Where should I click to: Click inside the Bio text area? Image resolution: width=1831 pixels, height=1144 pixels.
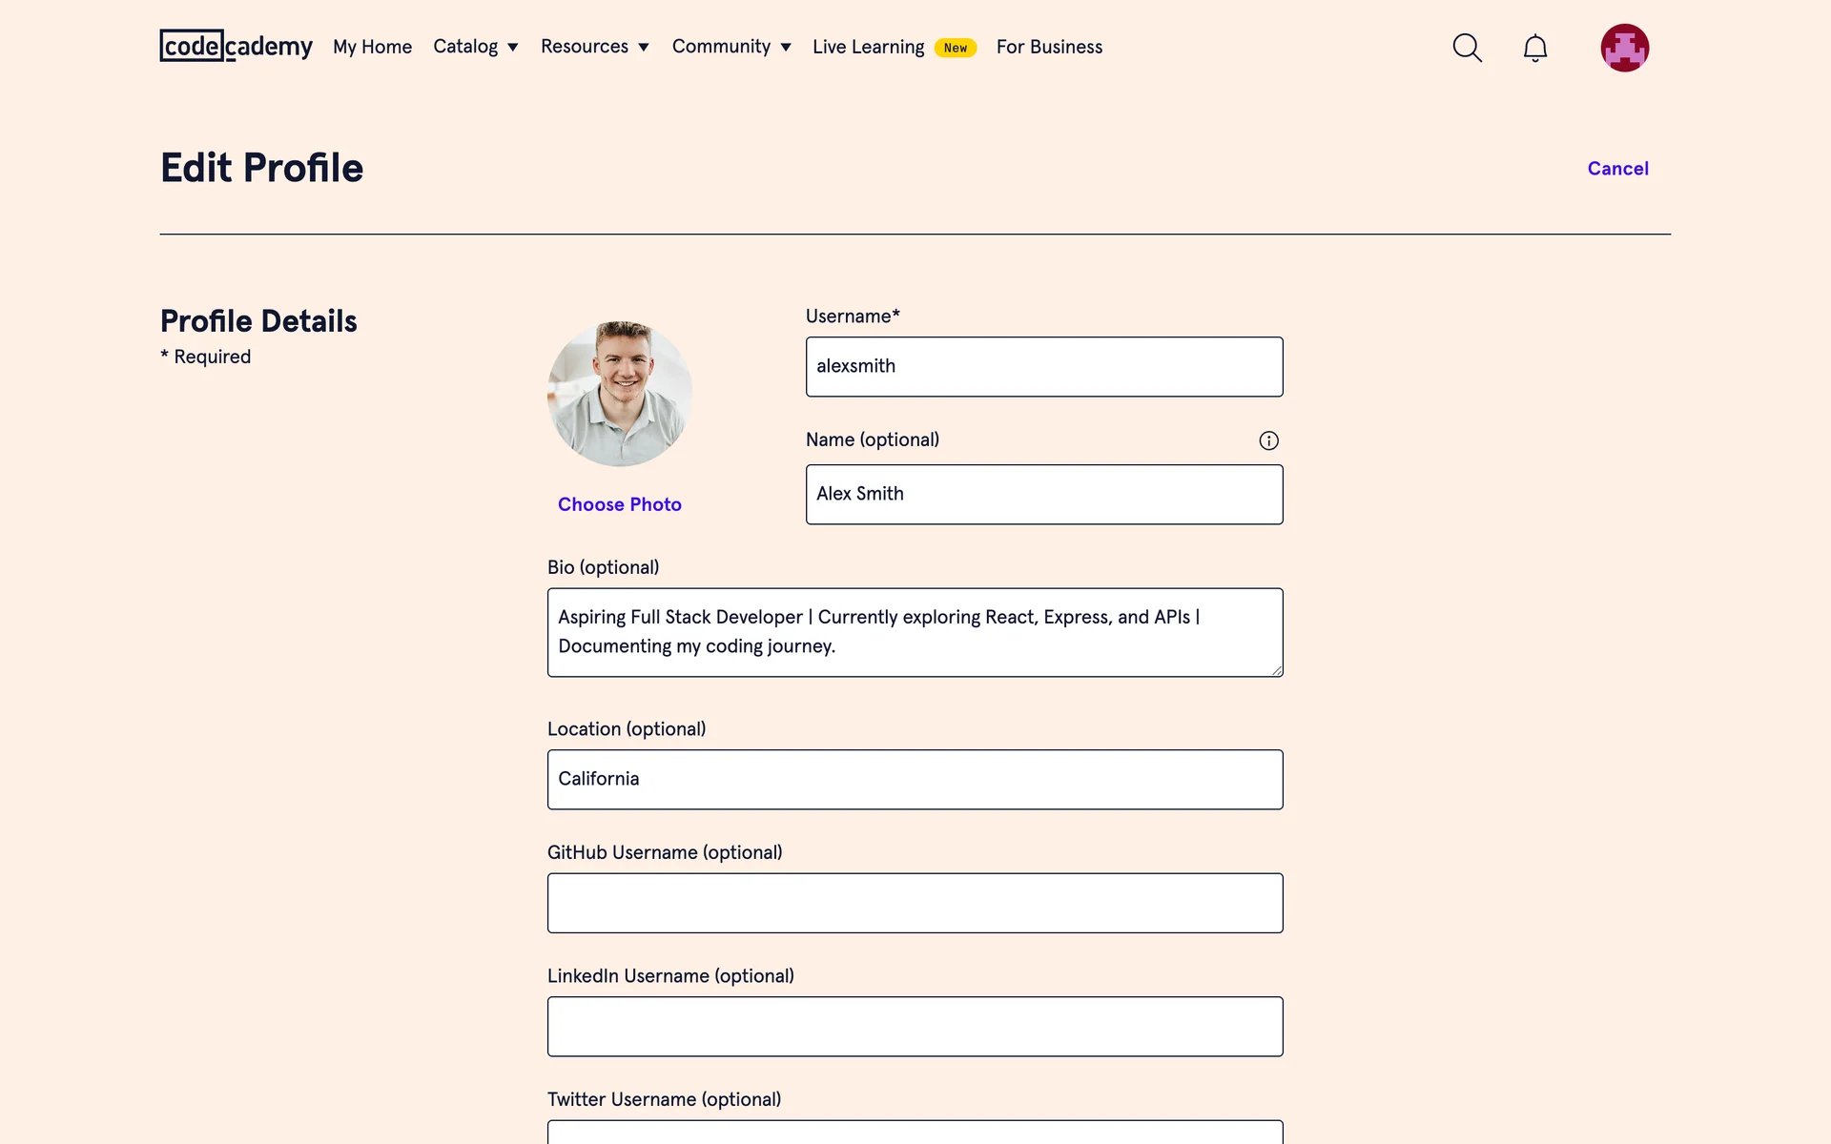(x=915, y=632)
